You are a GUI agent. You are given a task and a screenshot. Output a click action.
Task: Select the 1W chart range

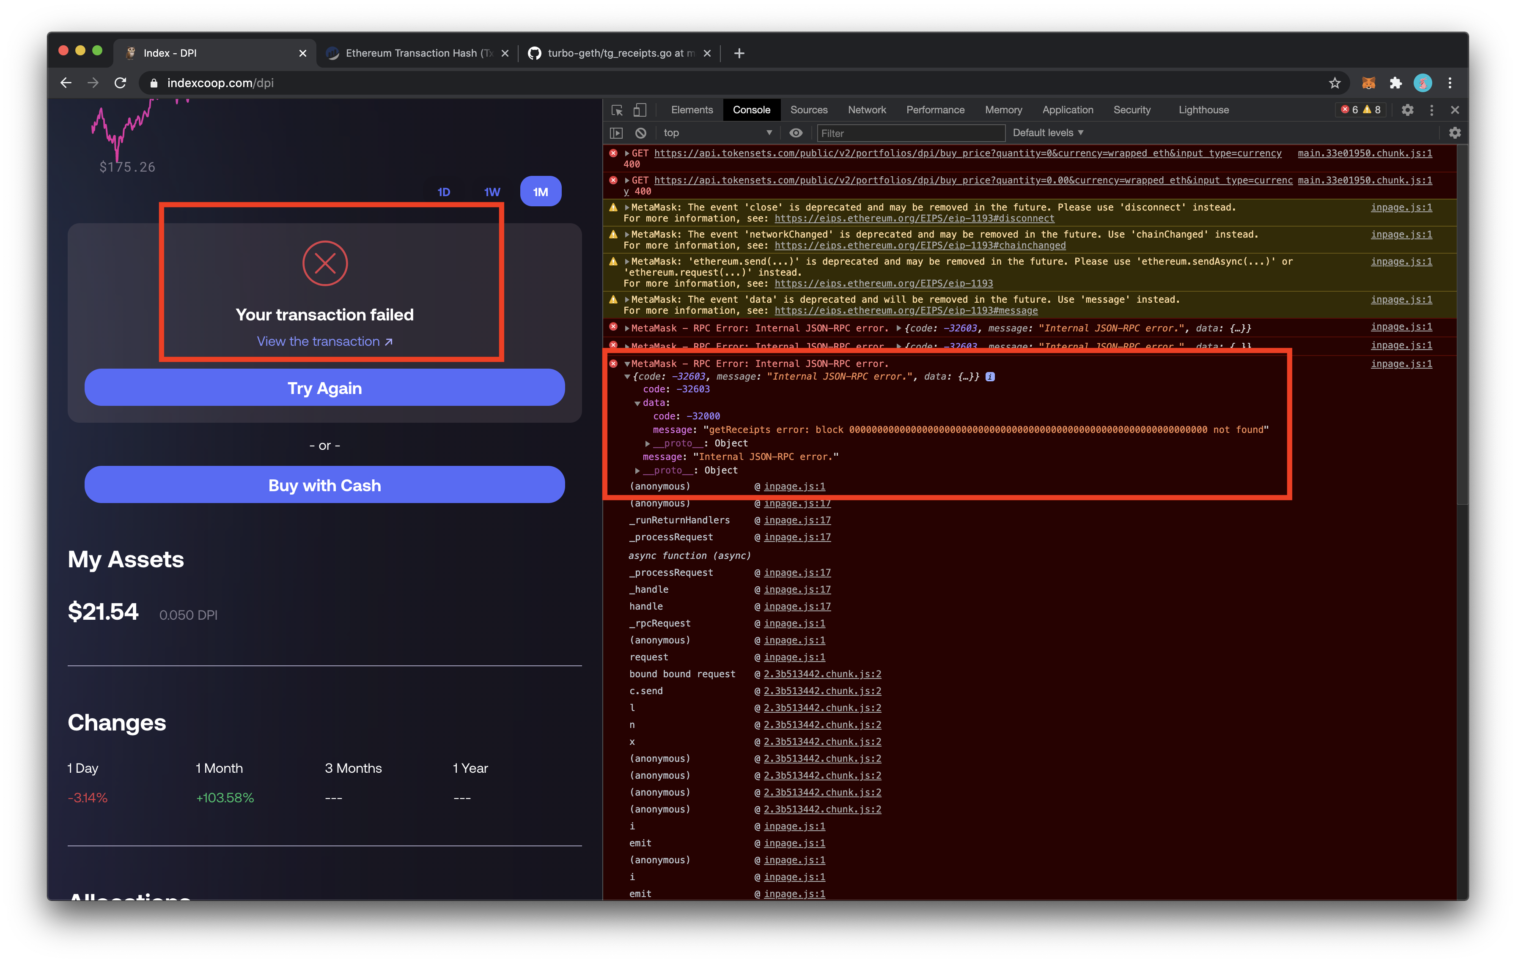(492, 192)
